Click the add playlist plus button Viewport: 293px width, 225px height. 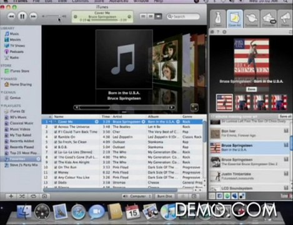tap(11, 196)
